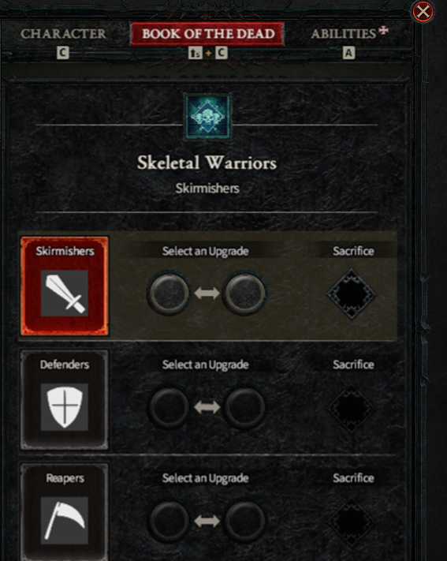447x561 pixels.
Task: Open the Defenders Sacrifice diamond slot
Action: [x=351, y=407]
